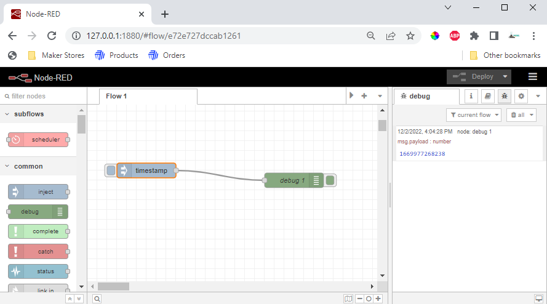Screen dimensions: 547x304
Task: Open the tab search chevron
Action: [x=448, y=7]
